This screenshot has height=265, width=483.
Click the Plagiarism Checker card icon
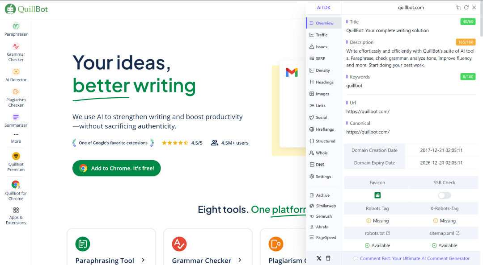click(x=275, y=244)
